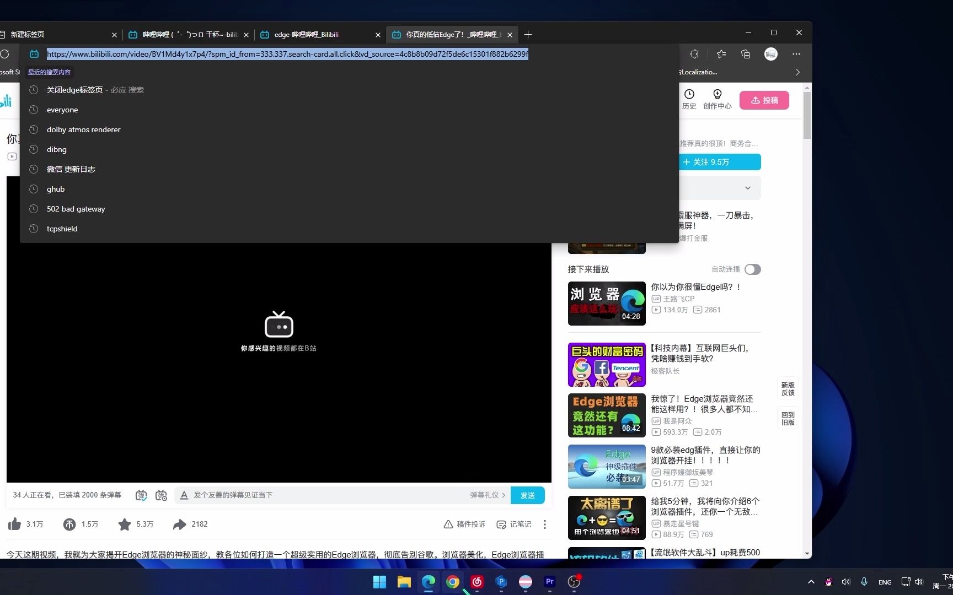Viewport: 953px width, 595px height.
Task: Open thumbnail of 巨头的财富密码 video
Action: click(607, 365)
